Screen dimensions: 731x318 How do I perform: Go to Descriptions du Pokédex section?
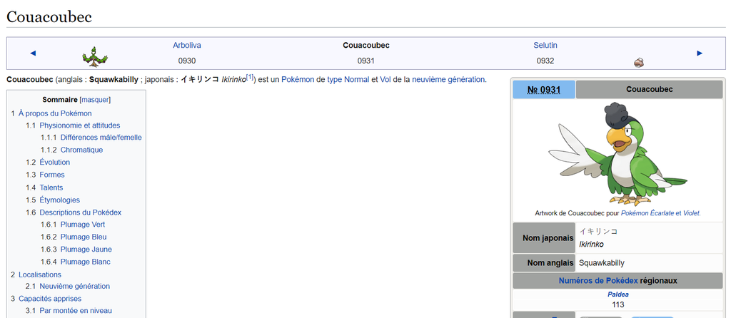coord(80,212)
